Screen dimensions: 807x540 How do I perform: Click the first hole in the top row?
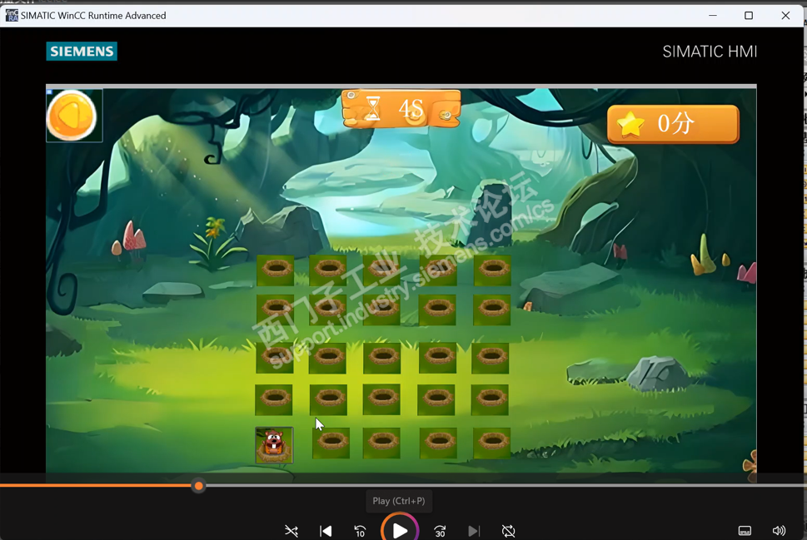(x=276, y=270)
